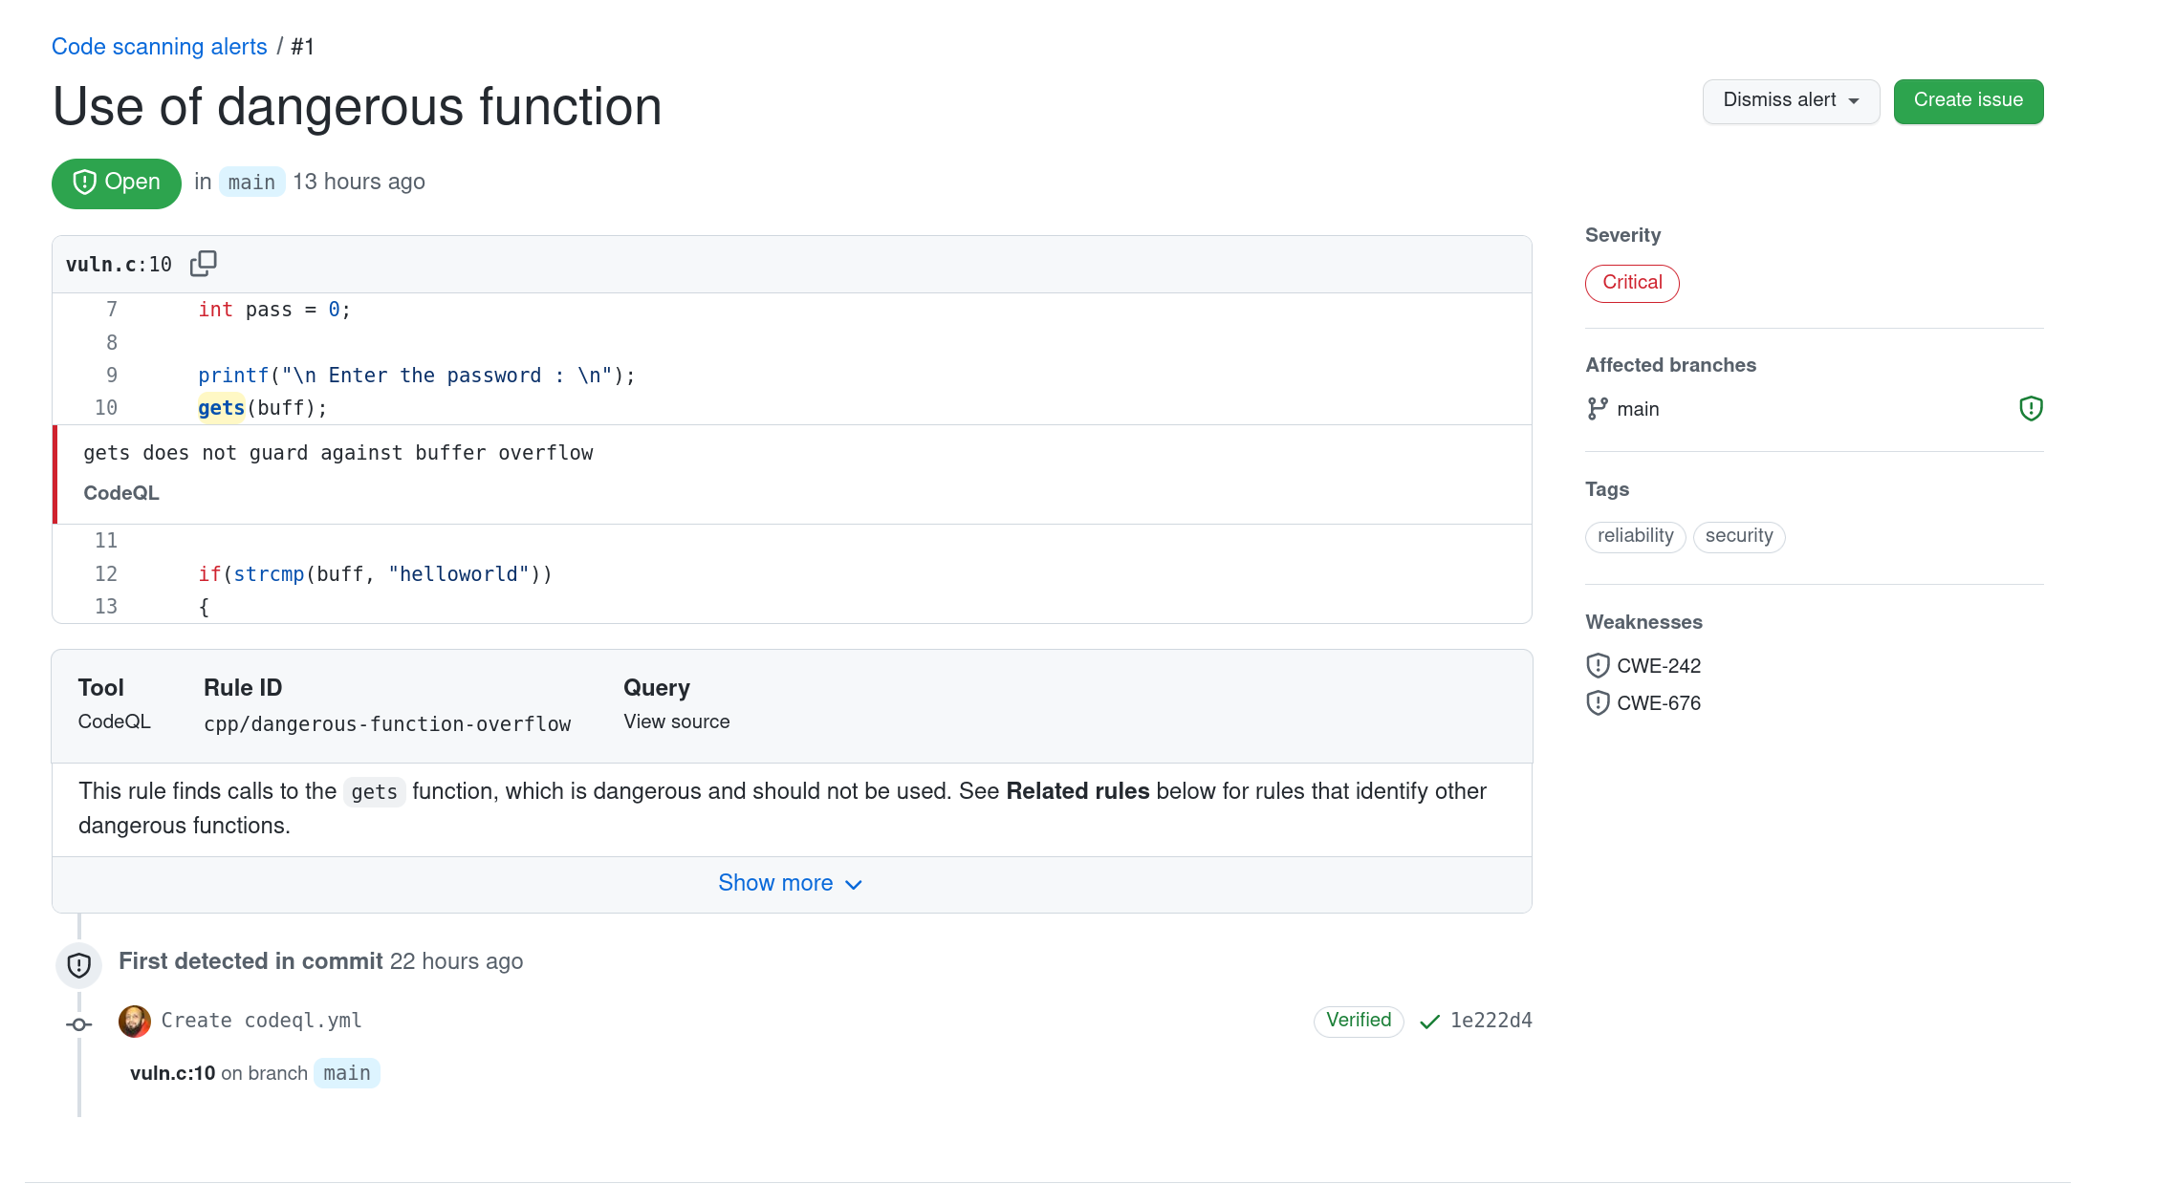
Task: Click the main branch tag in timeline
Action: [347, 1073]
